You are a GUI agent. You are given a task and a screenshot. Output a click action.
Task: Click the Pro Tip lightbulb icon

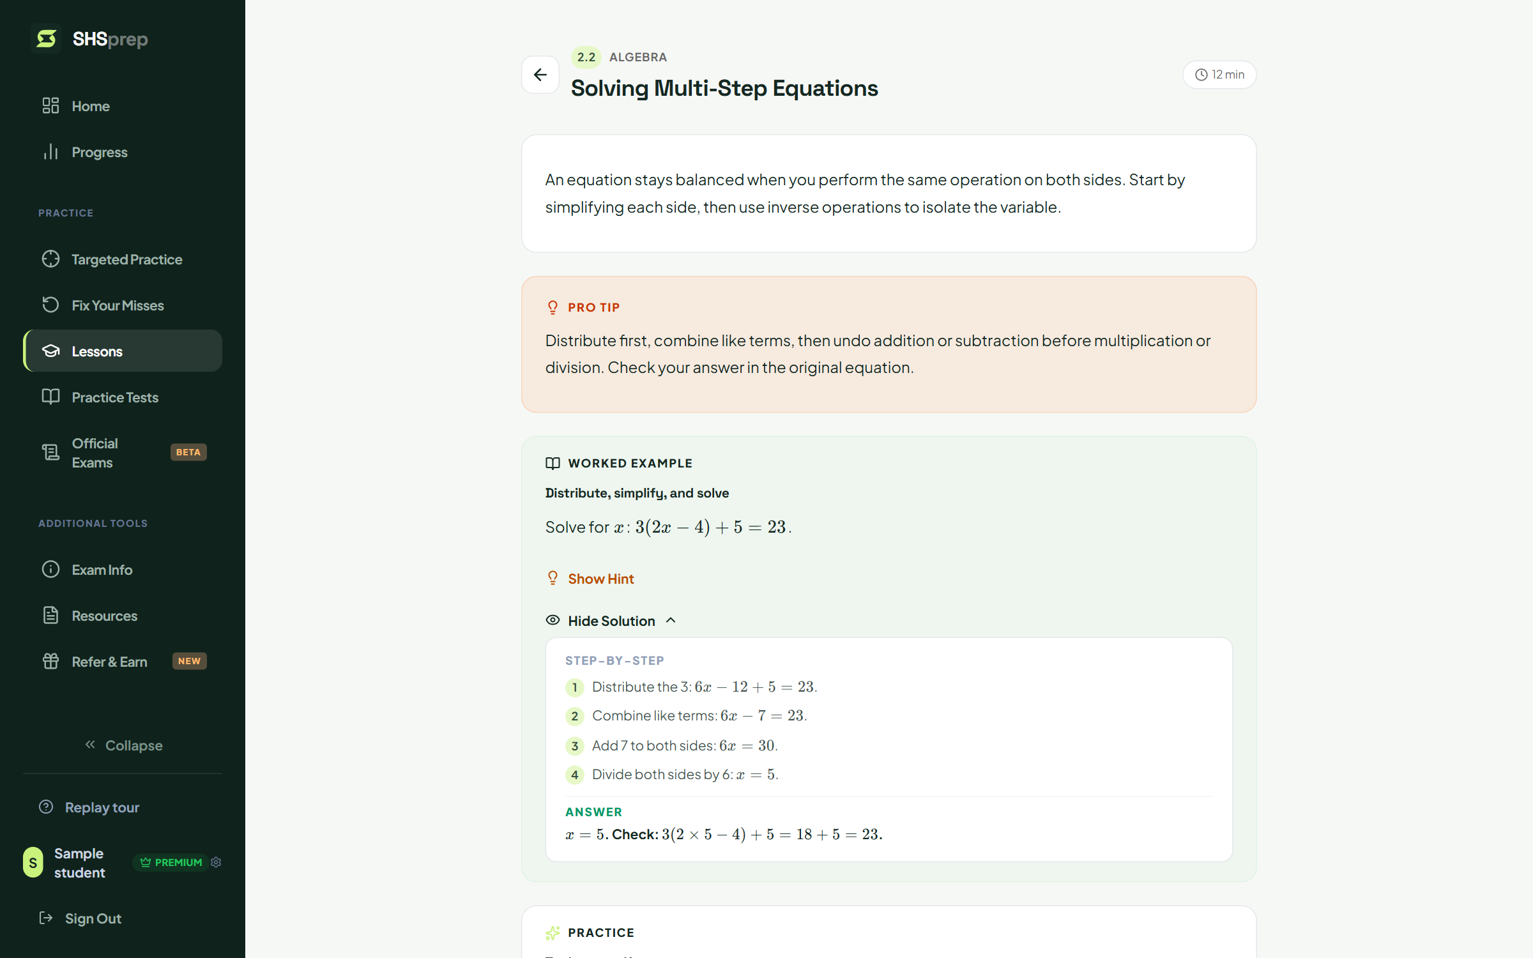point(553,308)
